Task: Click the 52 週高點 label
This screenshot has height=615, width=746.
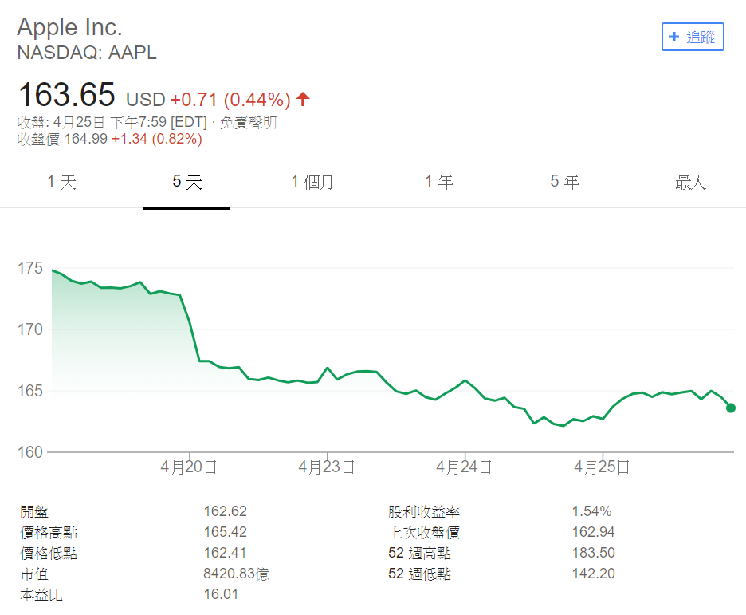Action: pyautogui.click(x=419, y=553)
